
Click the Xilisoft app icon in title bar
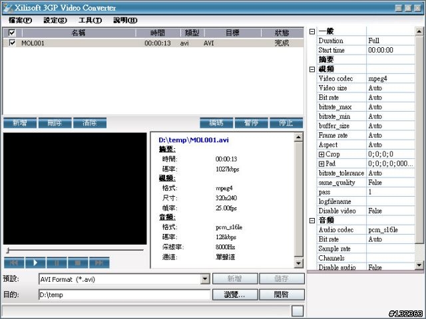tap(8, 8)
